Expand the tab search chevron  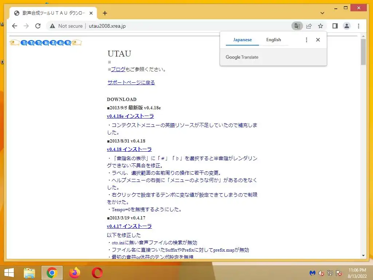coord(322,13)
